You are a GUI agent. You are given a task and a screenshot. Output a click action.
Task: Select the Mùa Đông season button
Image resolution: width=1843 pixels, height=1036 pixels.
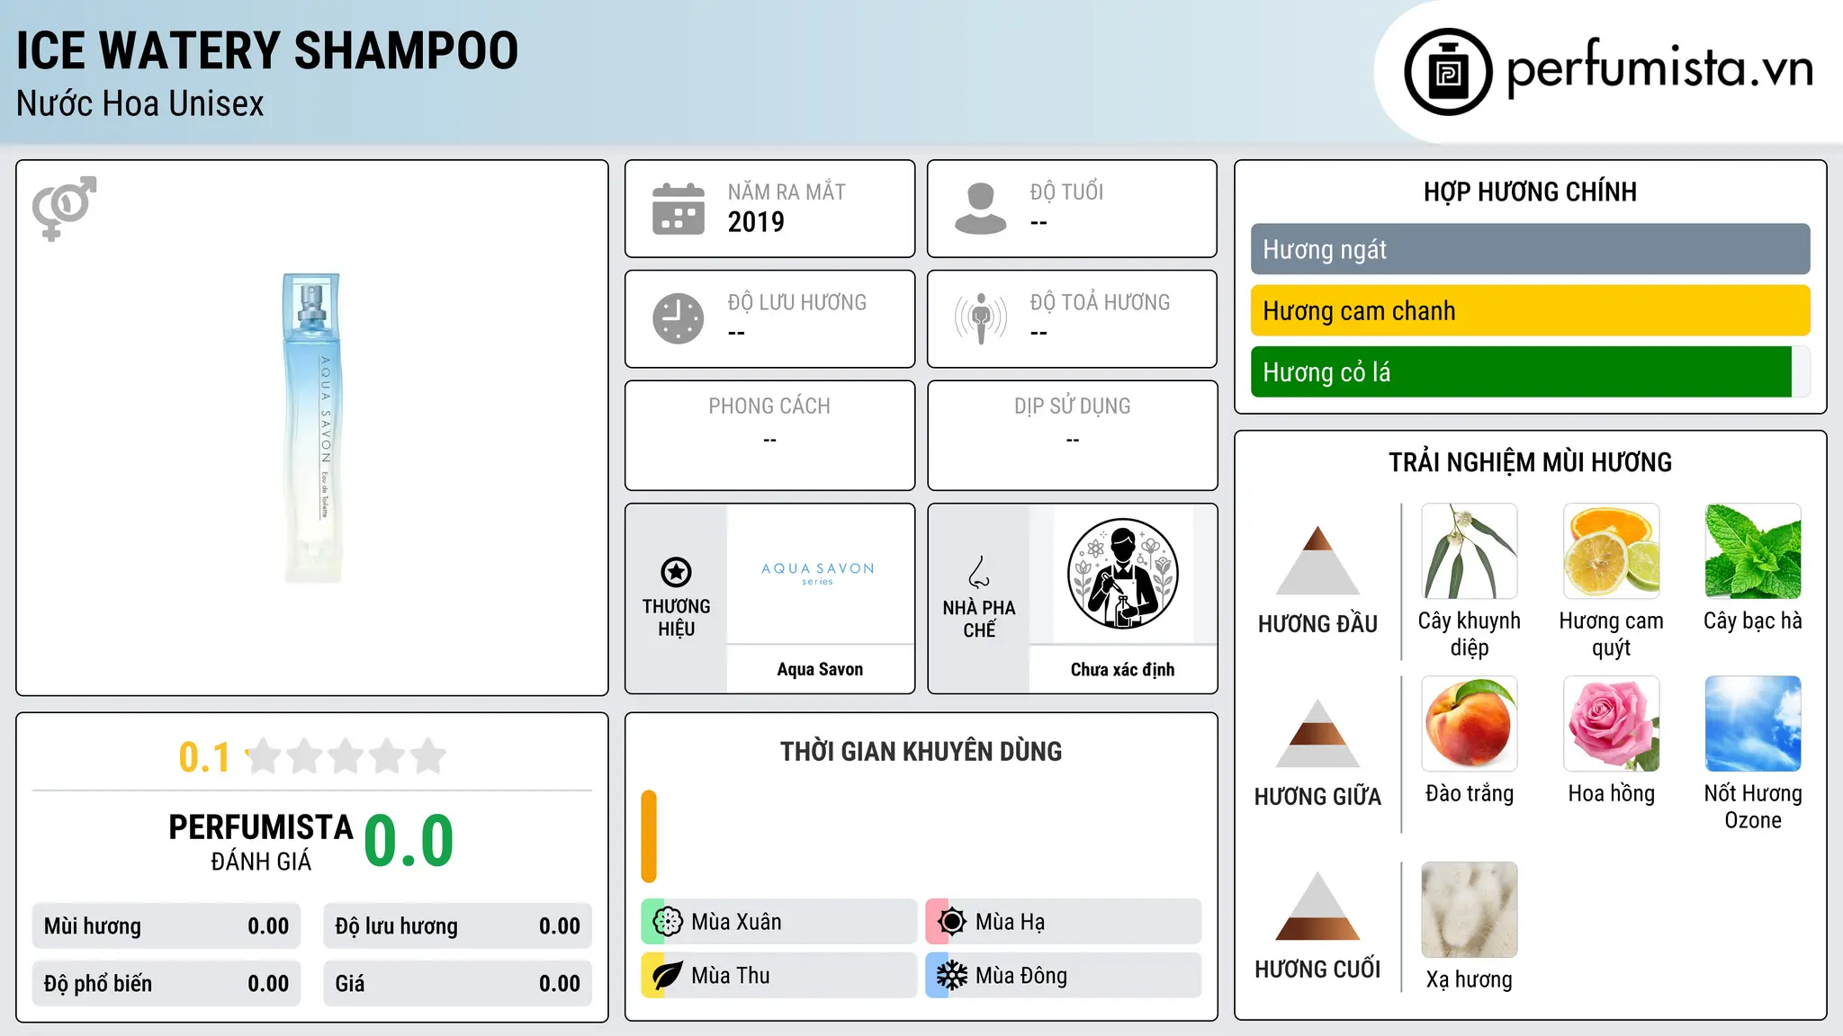tap(1063, 976)
